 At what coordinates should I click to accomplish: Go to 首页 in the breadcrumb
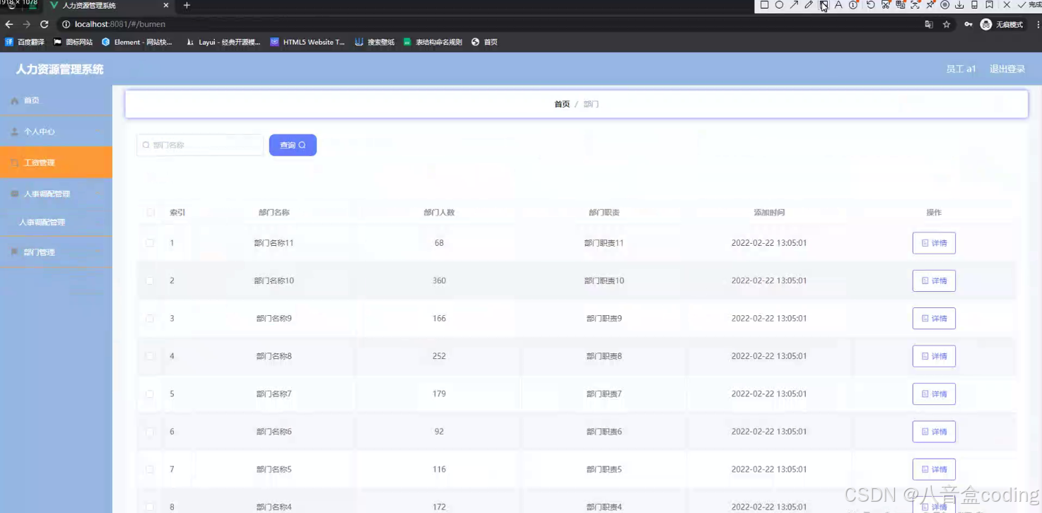(562, 105)
